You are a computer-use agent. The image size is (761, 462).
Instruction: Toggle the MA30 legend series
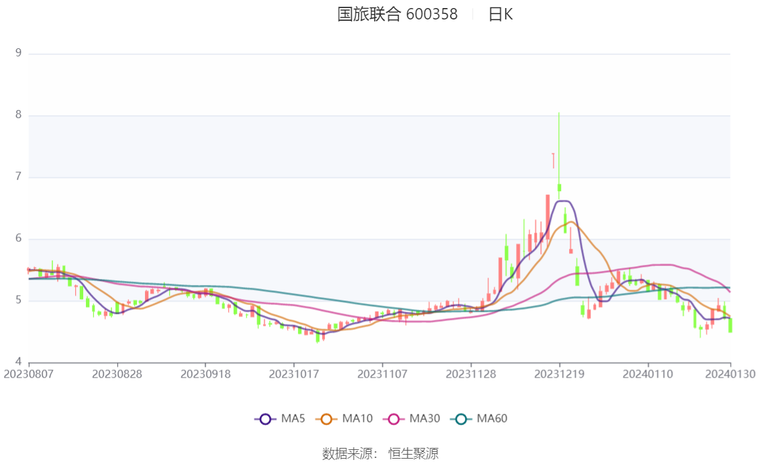[x=411, y=419]
